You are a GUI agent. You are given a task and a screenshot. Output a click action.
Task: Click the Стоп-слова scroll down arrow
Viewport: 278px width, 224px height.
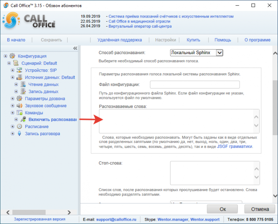coord(257,177)
